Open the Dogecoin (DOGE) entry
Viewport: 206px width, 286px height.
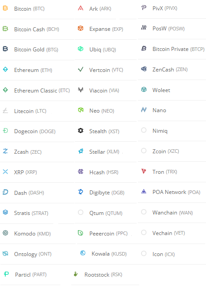coord(35,131)
